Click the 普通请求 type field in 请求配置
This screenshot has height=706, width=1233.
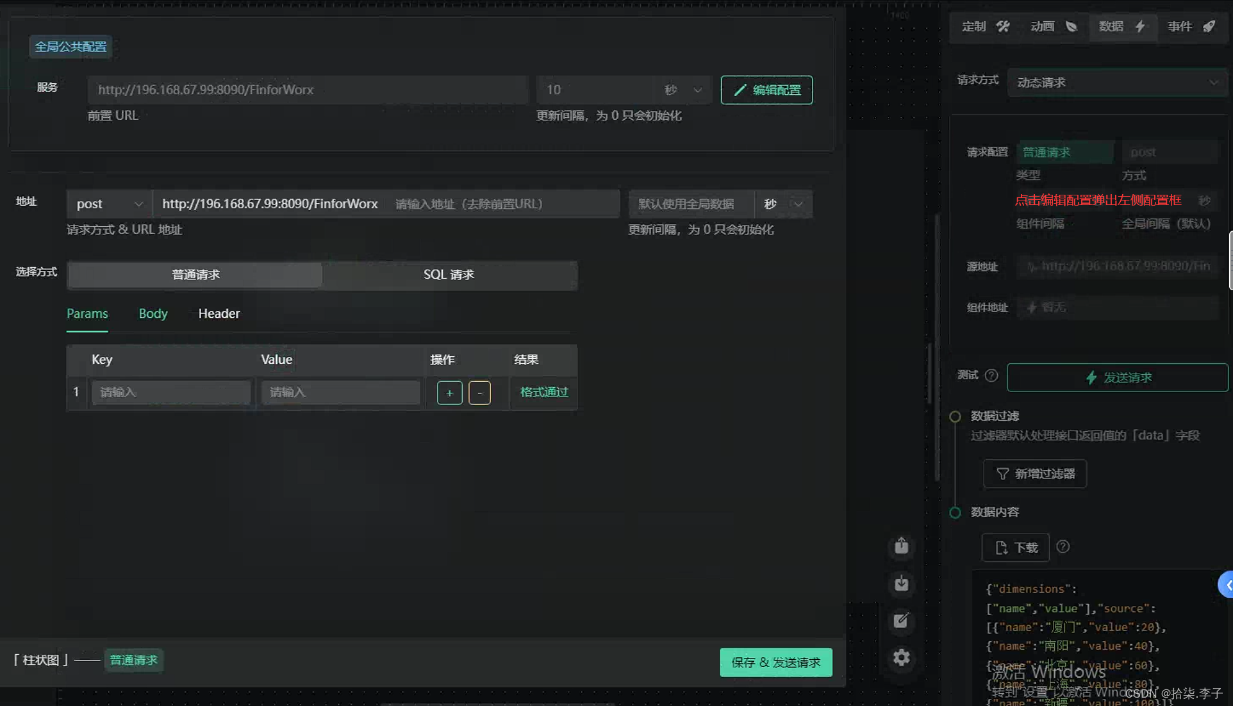pyautogui.click(x=1064, y=152)
